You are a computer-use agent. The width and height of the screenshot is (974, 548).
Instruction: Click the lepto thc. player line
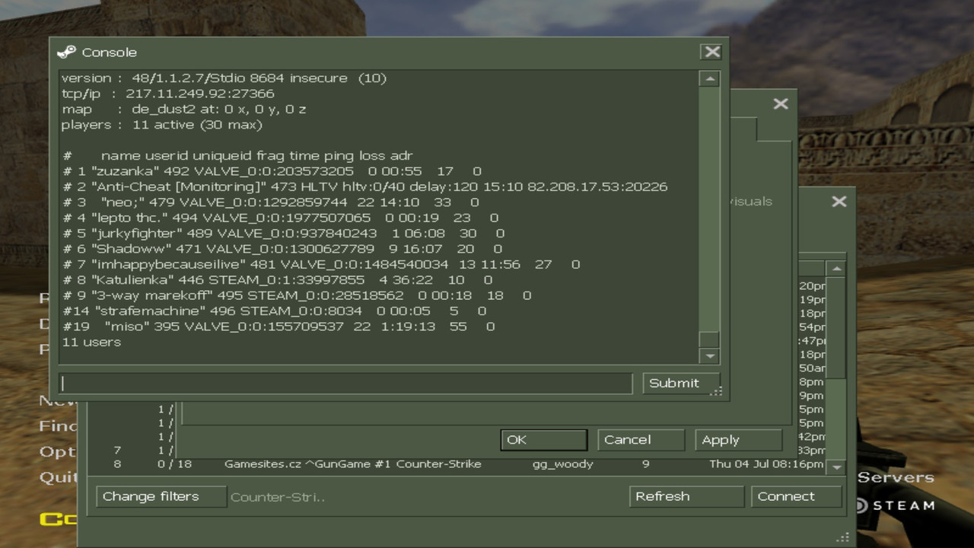click(x=280, y=218)
